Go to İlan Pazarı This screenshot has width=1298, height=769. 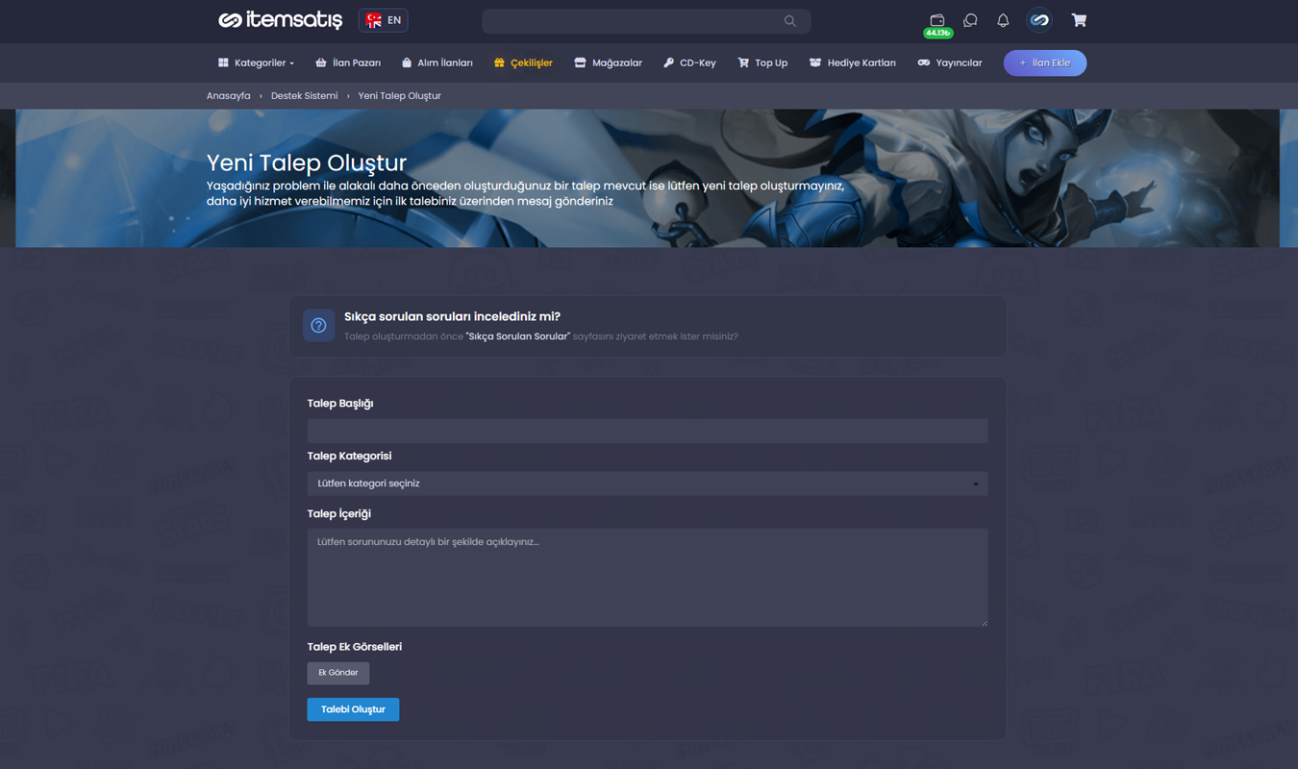pos(348,62)
